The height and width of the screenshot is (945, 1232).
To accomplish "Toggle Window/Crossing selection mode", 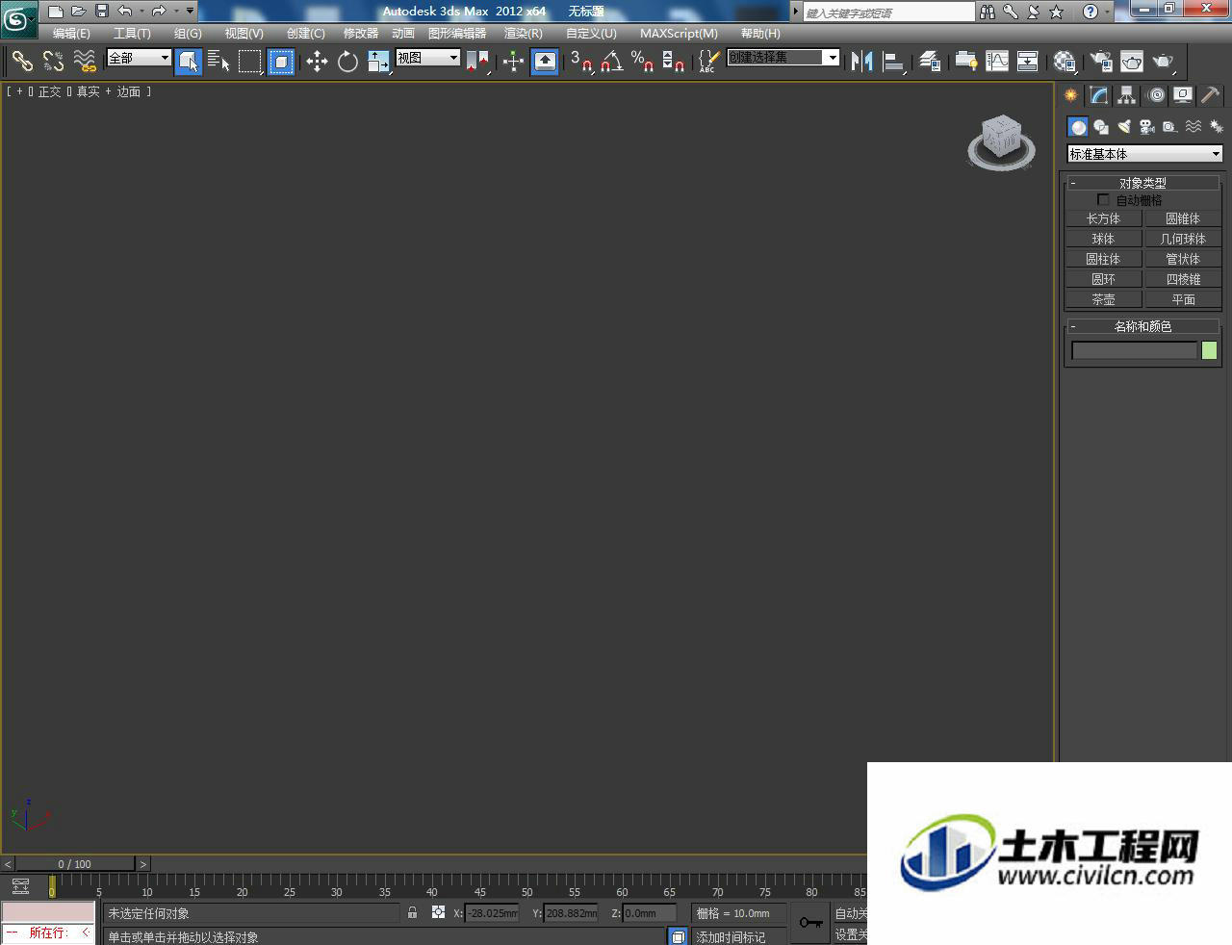I will click(x=281, y=62).
